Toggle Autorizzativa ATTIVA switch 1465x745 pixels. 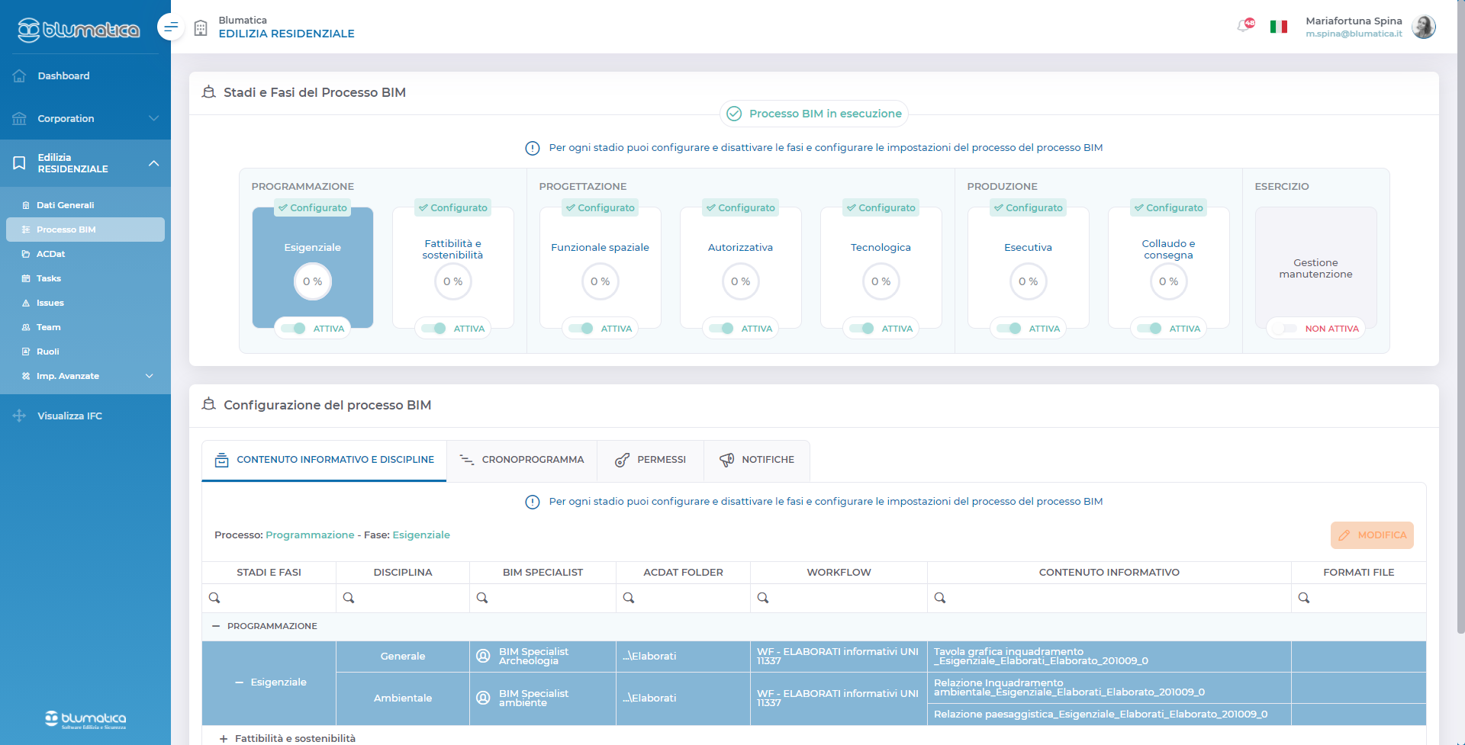[x=721, y=329]
